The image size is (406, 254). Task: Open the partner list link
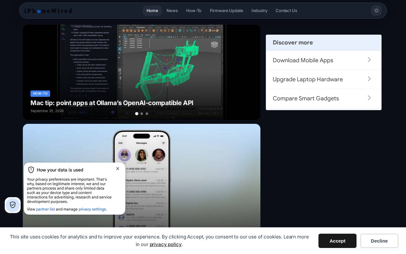pos(45,209)
